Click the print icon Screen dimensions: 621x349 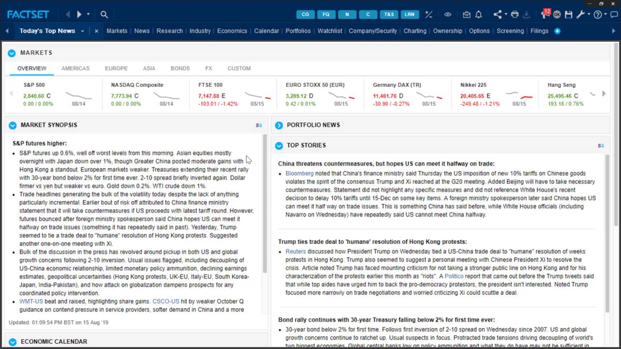[x=515, y=14]
